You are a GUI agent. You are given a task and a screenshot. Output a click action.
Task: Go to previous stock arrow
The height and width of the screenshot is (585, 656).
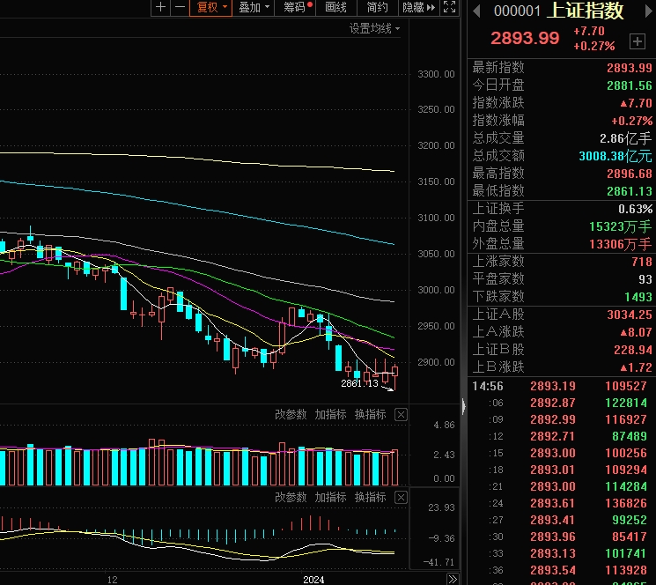pos(476,11)
